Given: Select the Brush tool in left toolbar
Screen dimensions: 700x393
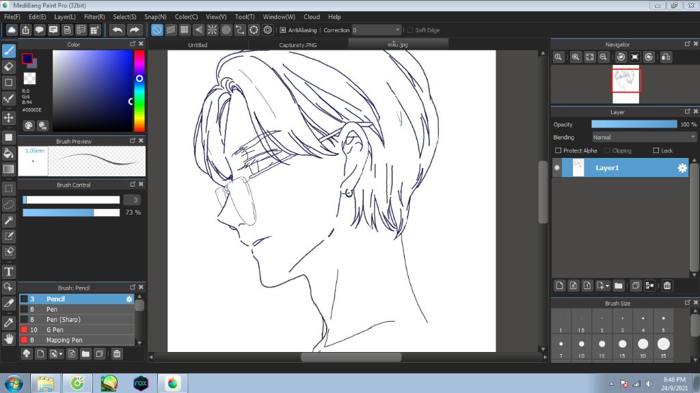Looking at the screenshot, I should tap(8, 51).
